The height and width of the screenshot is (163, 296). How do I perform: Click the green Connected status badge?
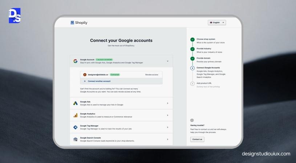[x=115, y=75]
